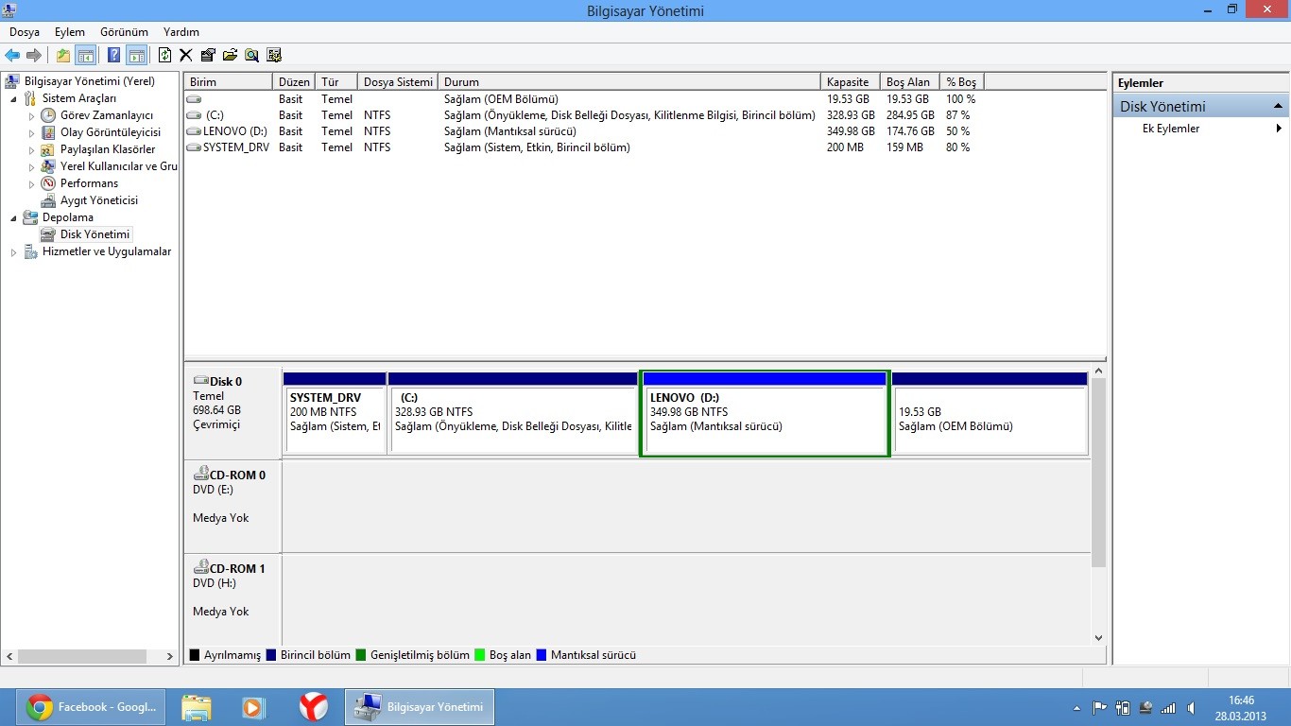Open File Explorer from the taskbar
The height and width of the screenshot is (726, 1291).
(x=197, y=707)
